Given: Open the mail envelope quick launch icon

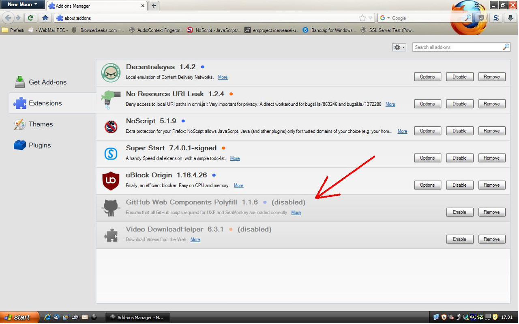Looking at the screenshot, I should [85, 317].
